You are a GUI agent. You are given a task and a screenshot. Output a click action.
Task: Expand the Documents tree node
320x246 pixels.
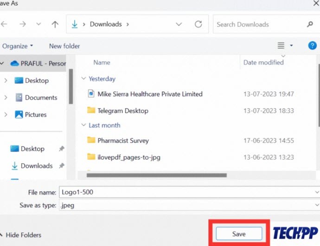[x=6, y=97]
